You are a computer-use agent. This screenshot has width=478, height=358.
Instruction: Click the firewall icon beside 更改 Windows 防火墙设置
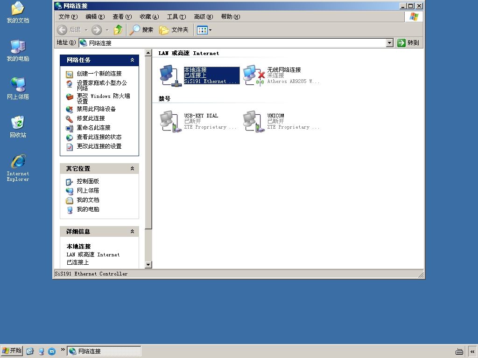click(70, 97)
